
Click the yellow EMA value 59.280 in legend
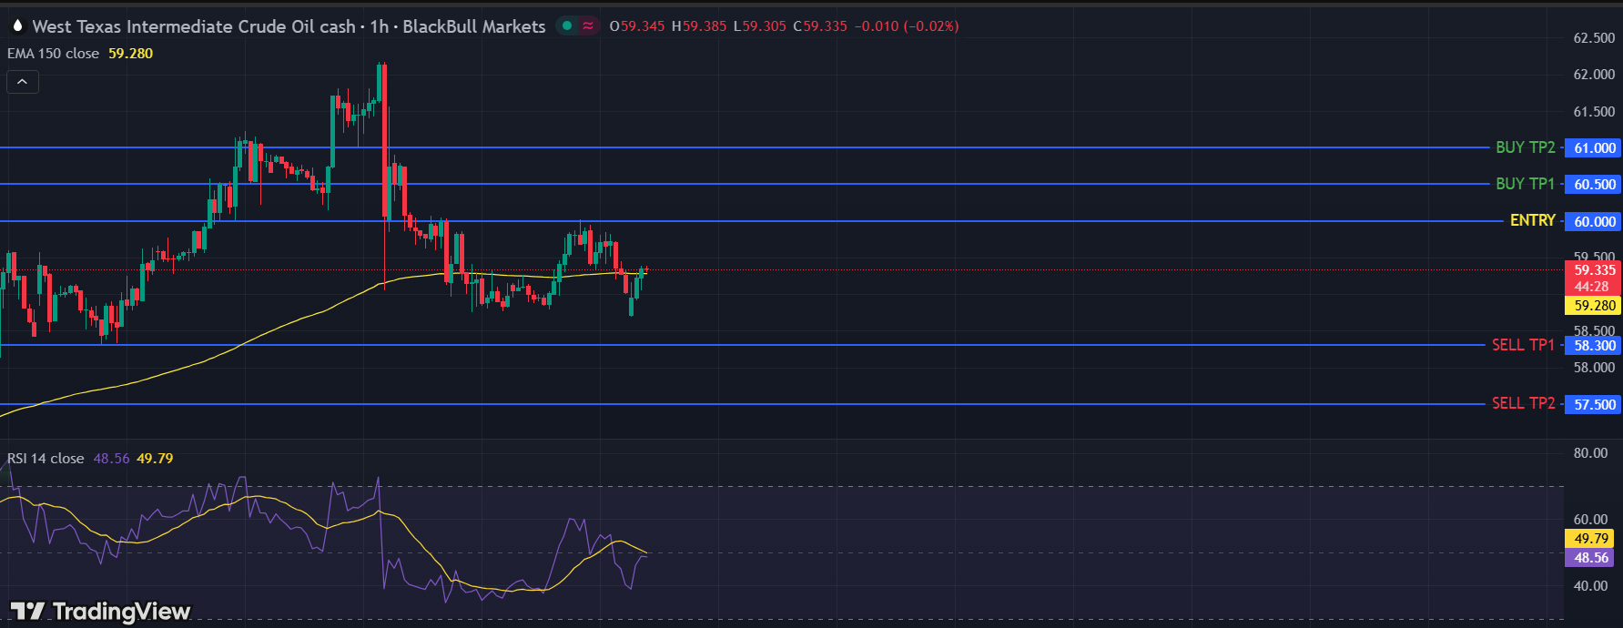coord(130,54)
